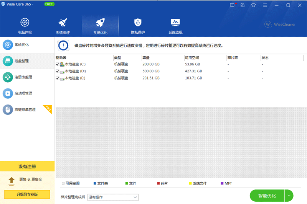Open 系统监视 (system monitor) section
Viewport: 307px width, 204px height.
click(x=175, y=25)
